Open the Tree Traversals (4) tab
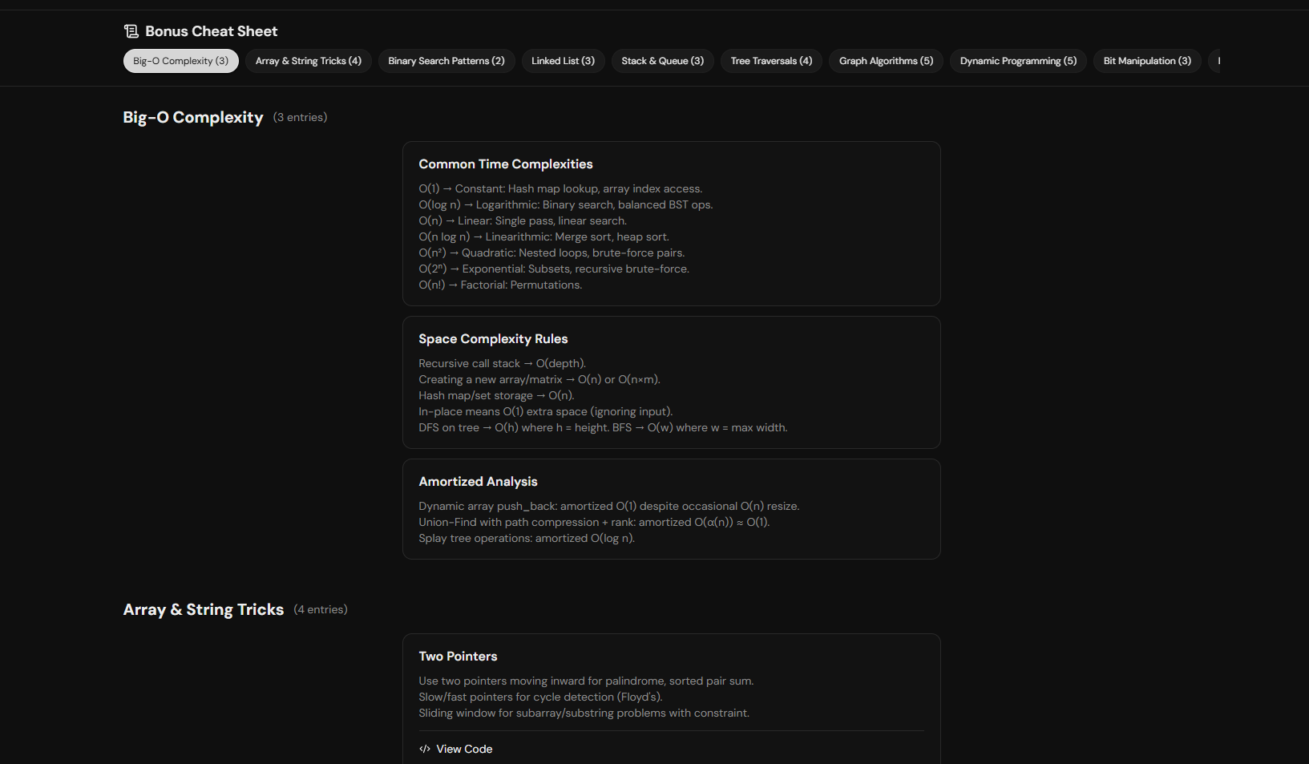The height and width of the screenshot is (764, 1309). click(771, 61)
